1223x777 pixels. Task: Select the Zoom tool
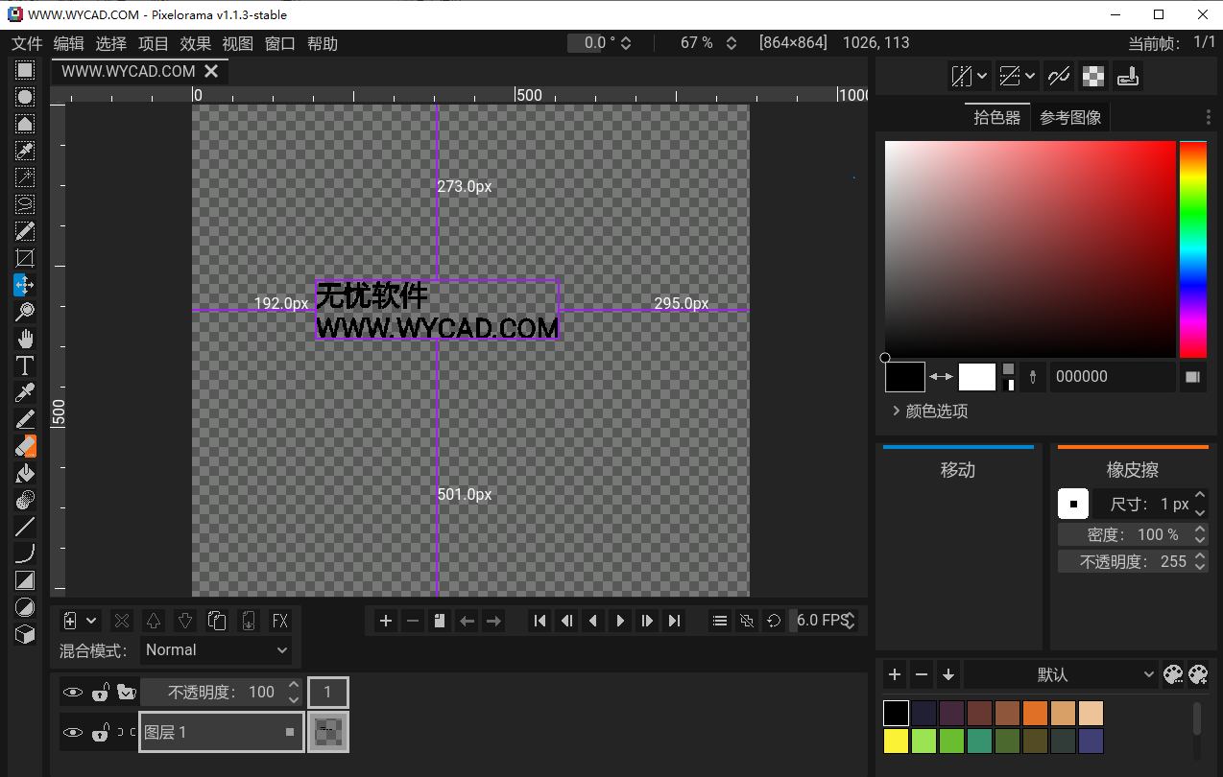24,311
